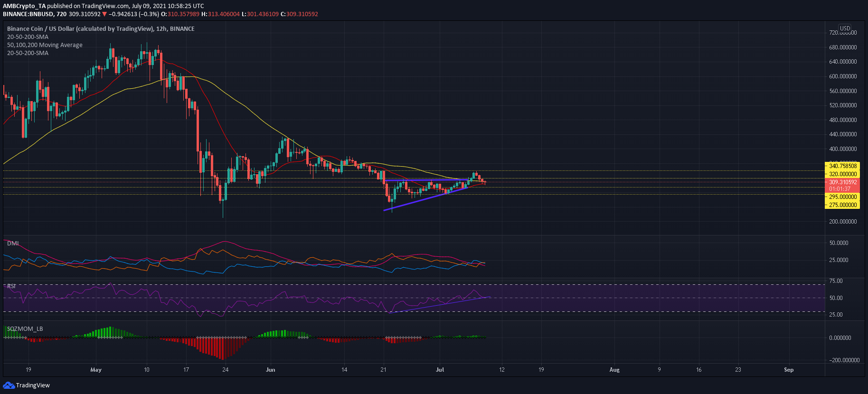This screenshot has width=868, height=394.
Task: Click the 'AMBCrypto_TA' author name
Action: [x=24, y=6]
